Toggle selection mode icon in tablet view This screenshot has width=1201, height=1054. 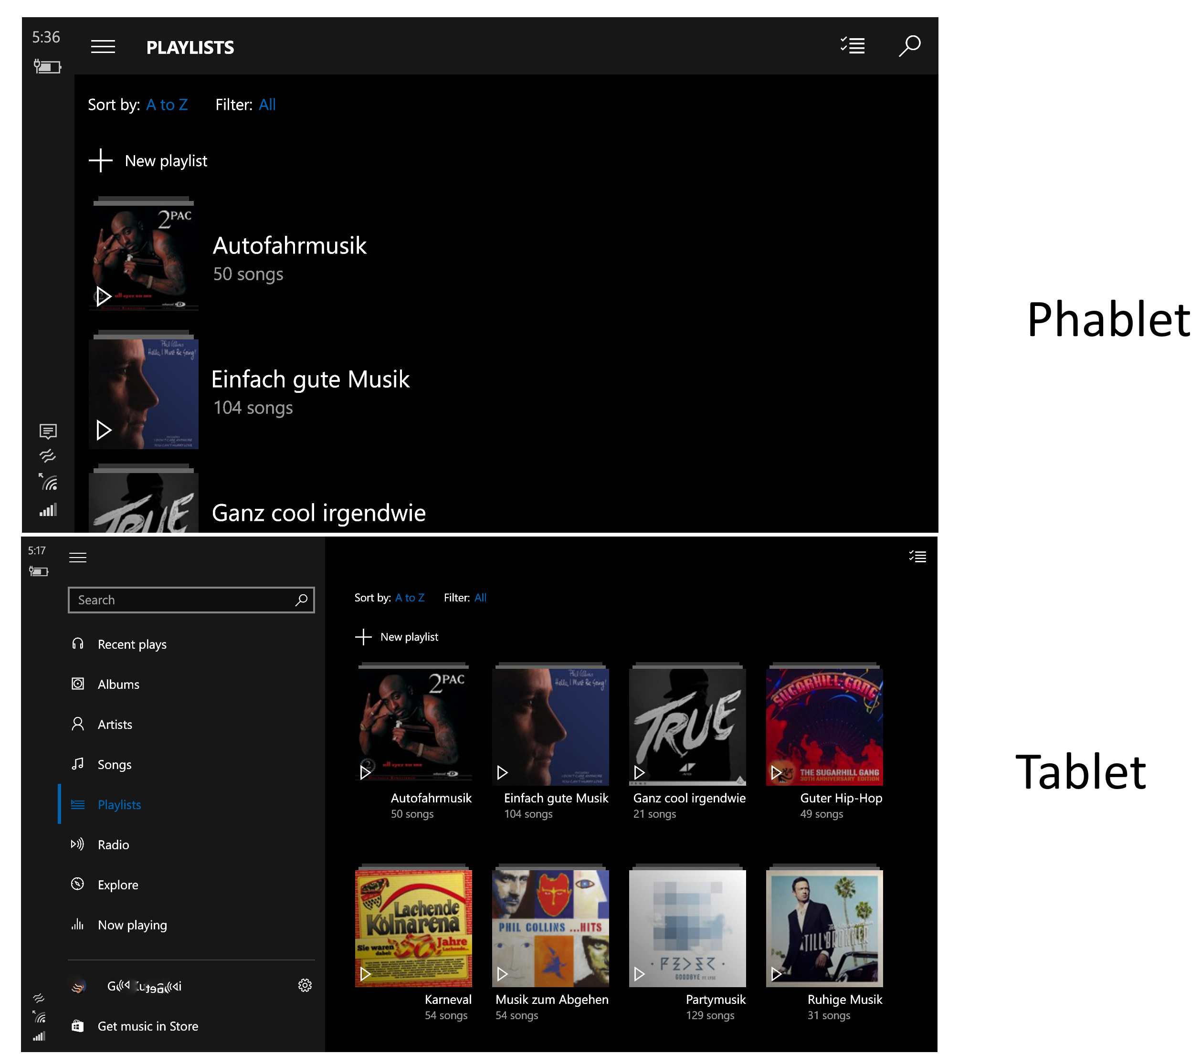coord(917,557)
